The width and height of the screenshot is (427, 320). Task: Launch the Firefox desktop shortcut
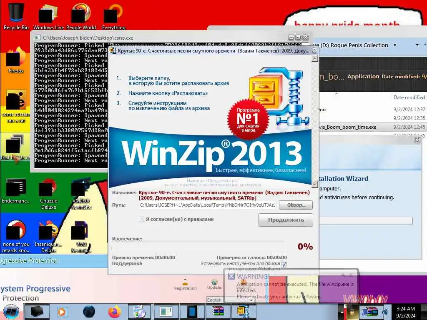pyautogui.click(x=16, y=60)
